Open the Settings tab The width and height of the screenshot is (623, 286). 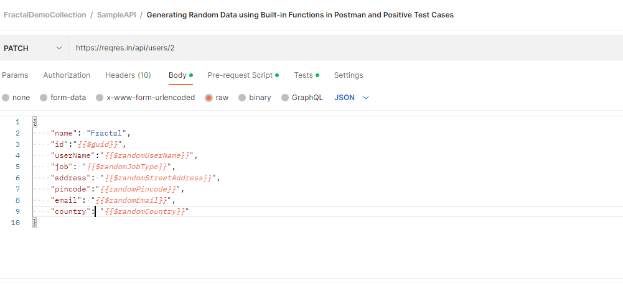pyautogui.click(x=349, y=75)
